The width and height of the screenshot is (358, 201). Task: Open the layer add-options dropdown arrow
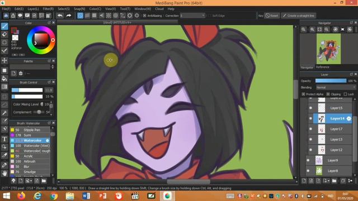328,181
